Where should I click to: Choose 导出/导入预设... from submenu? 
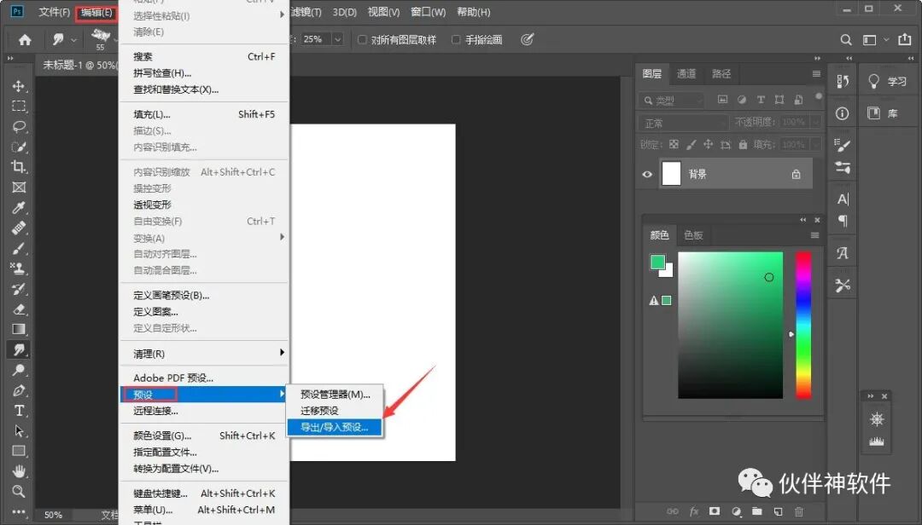tap(335, 428)
